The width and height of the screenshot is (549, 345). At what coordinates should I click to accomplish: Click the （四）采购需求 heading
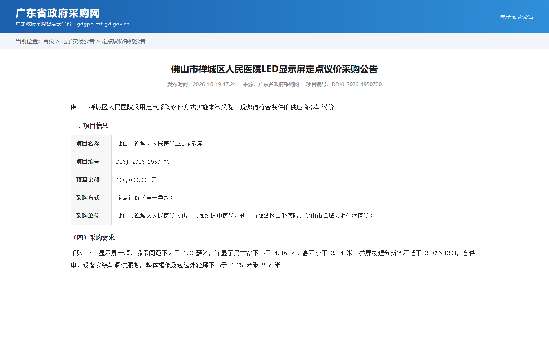point(93,238)
